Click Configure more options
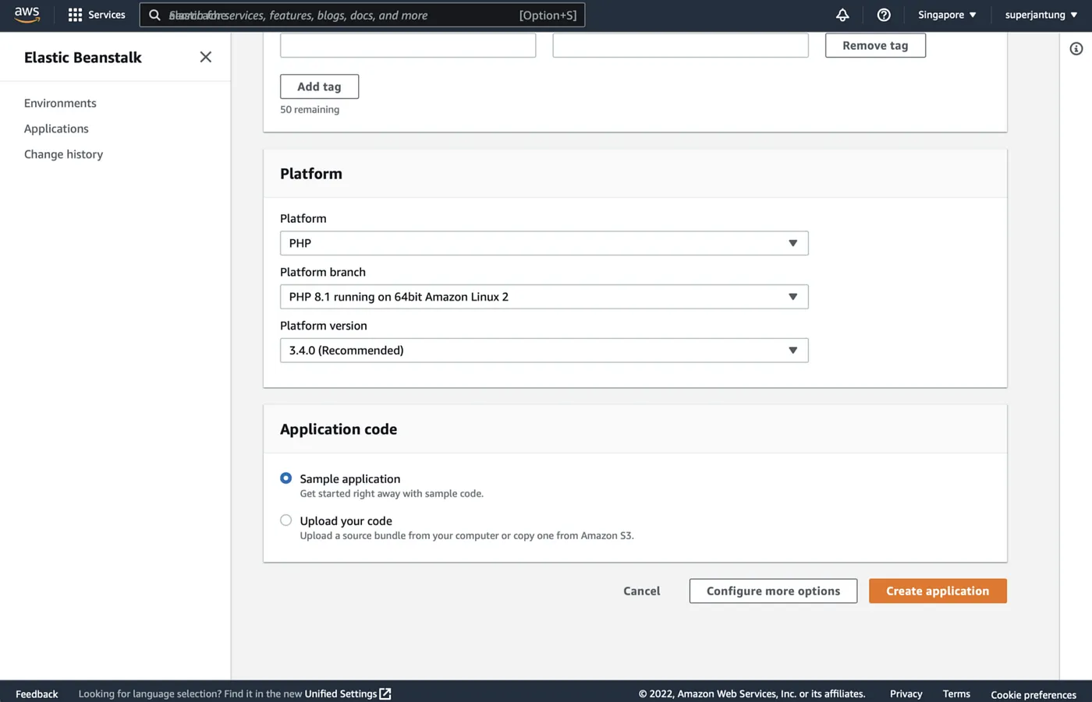1092x702 pixels. tap(773, 591)
